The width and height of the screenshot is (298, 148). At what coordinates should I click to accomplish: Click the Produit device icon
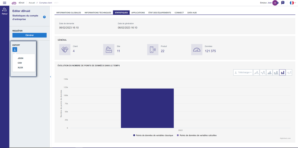[x=153, y=50]
